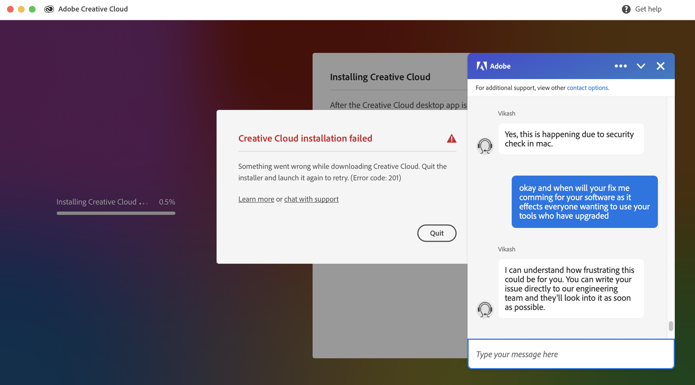Open the chat three-dots options menu
This screenshot has height=385, width=695.
coord(621,66)
